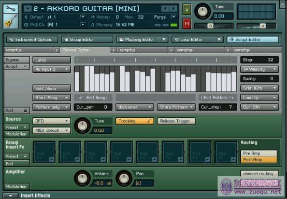Switch to the Akkord Guitar script tab

point(85,50)
